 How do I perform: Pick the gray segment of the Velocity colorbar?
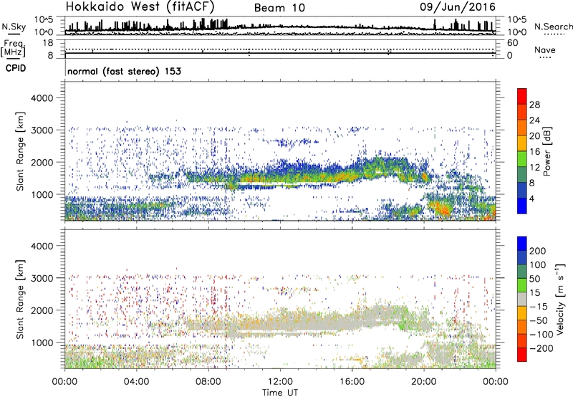(522, 300)
